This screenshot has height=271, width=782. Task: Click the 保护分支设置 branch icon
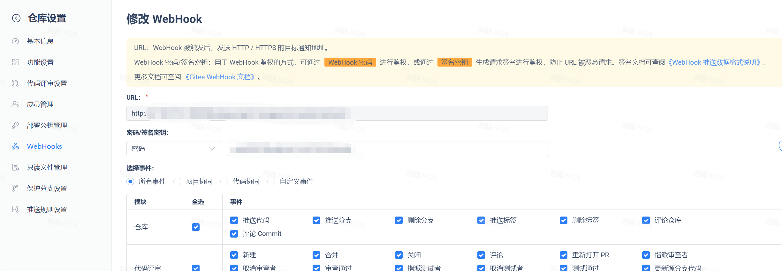[15, 189]
